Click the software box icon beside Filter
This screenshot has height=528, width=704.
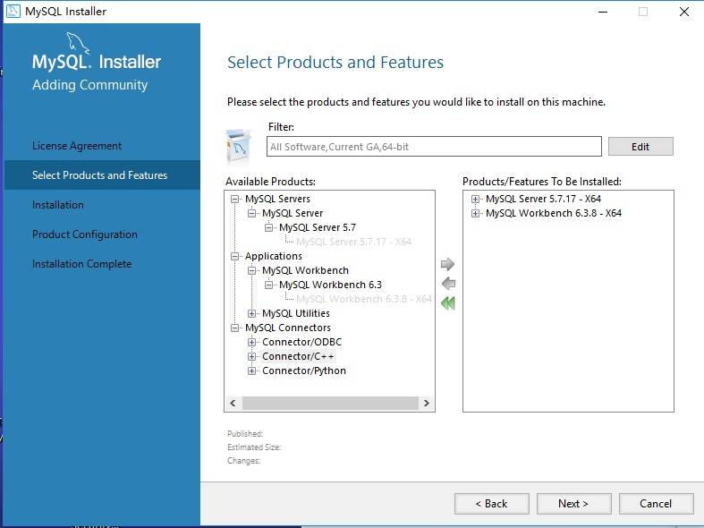(238, 146)
